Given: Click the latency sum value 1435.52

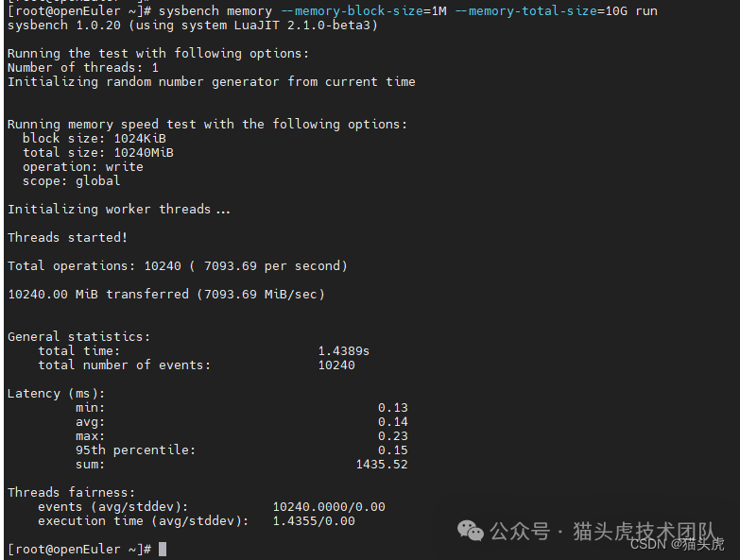Looking at the screenshot, I should click(382, 464).
